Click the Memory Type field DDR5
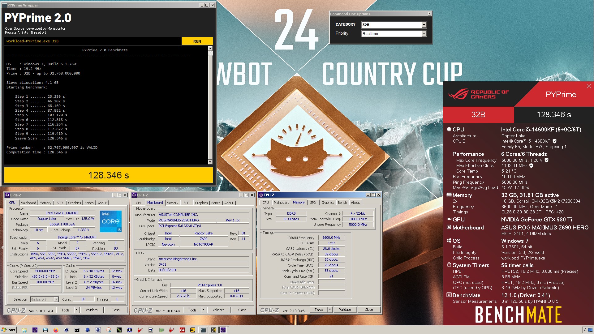This screenshot has width=594, height=334. click(291, 213)
